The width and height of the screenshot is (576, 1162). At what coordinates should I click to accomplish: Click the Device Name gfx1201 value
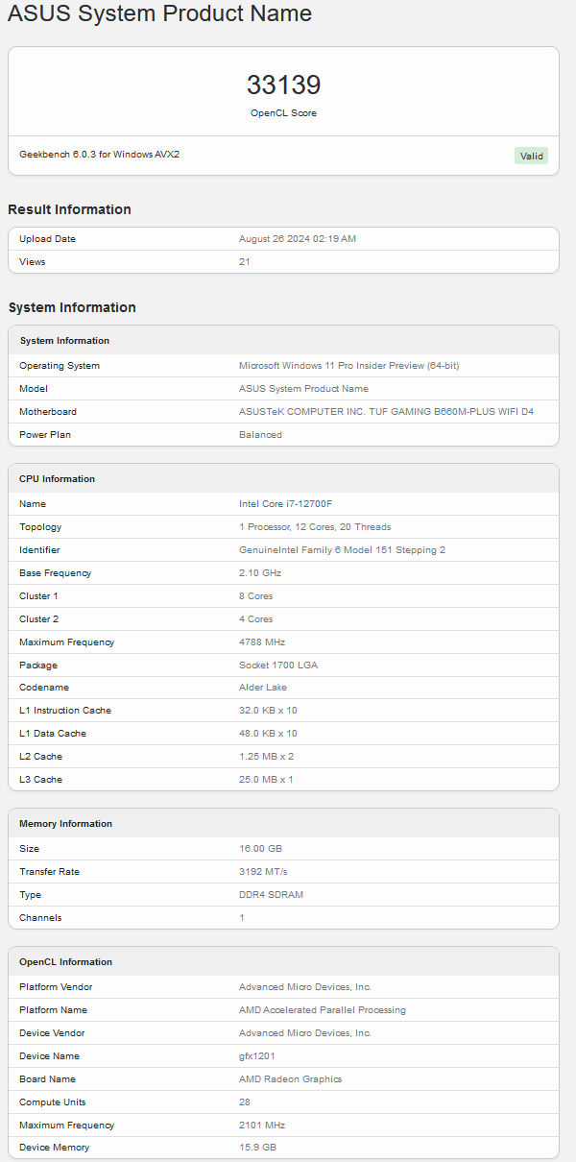pos(254,1056)
